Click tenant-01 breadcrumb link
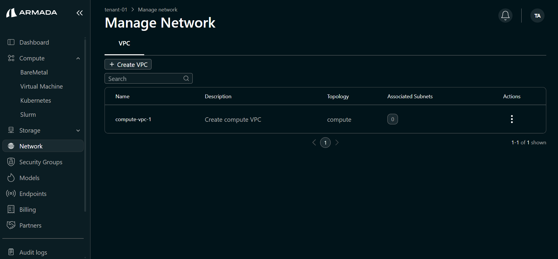This screenshot has height=259, width=558. click(x=116, y=10)
